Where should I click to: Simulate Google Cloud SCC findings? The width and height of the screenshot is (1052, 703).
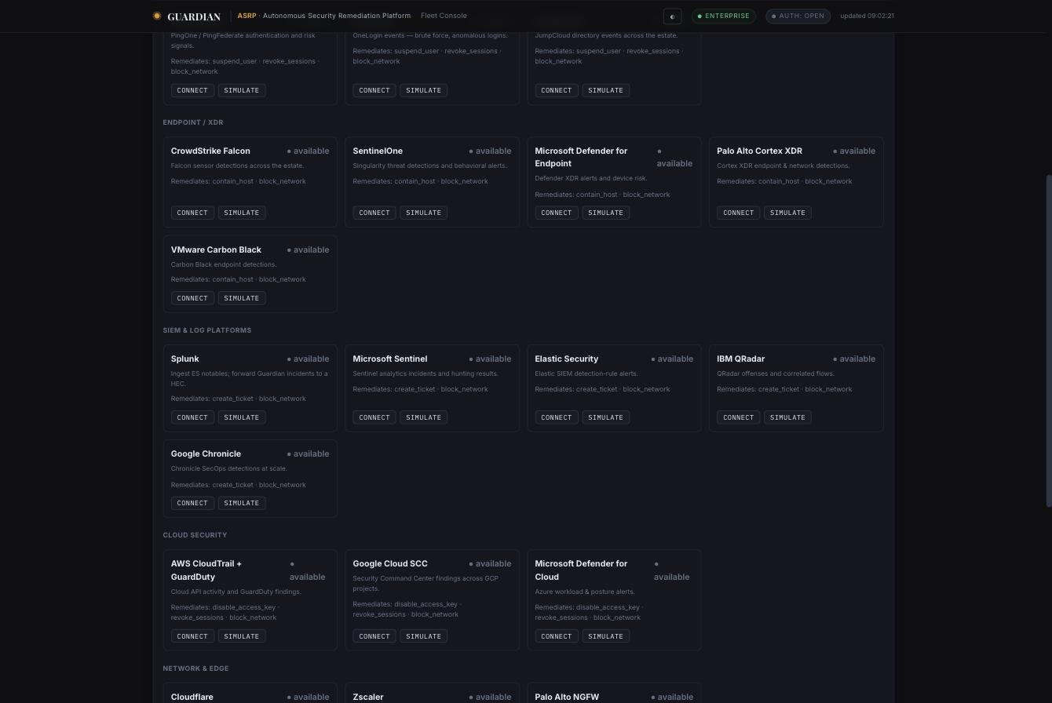[424, 636]
